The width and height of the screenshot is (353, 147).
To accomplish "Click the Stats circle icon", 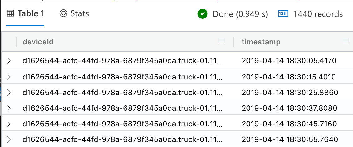I will click(64, 13).
